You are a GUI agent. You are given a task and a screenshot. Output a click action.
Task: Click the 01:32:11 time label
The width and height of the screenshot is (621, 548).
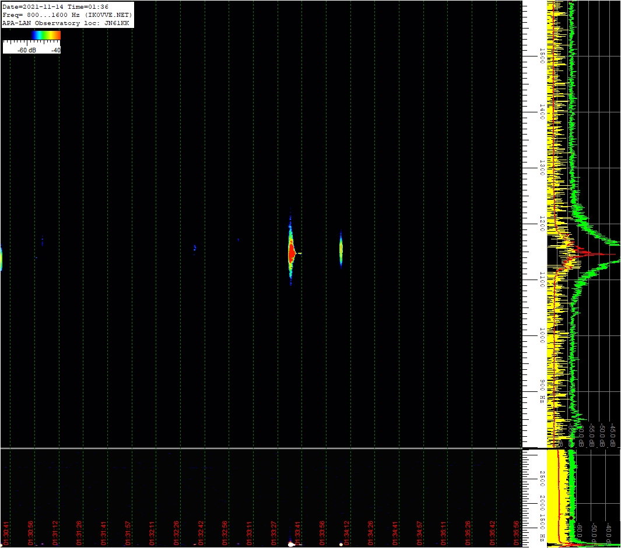tap(152, 533)
